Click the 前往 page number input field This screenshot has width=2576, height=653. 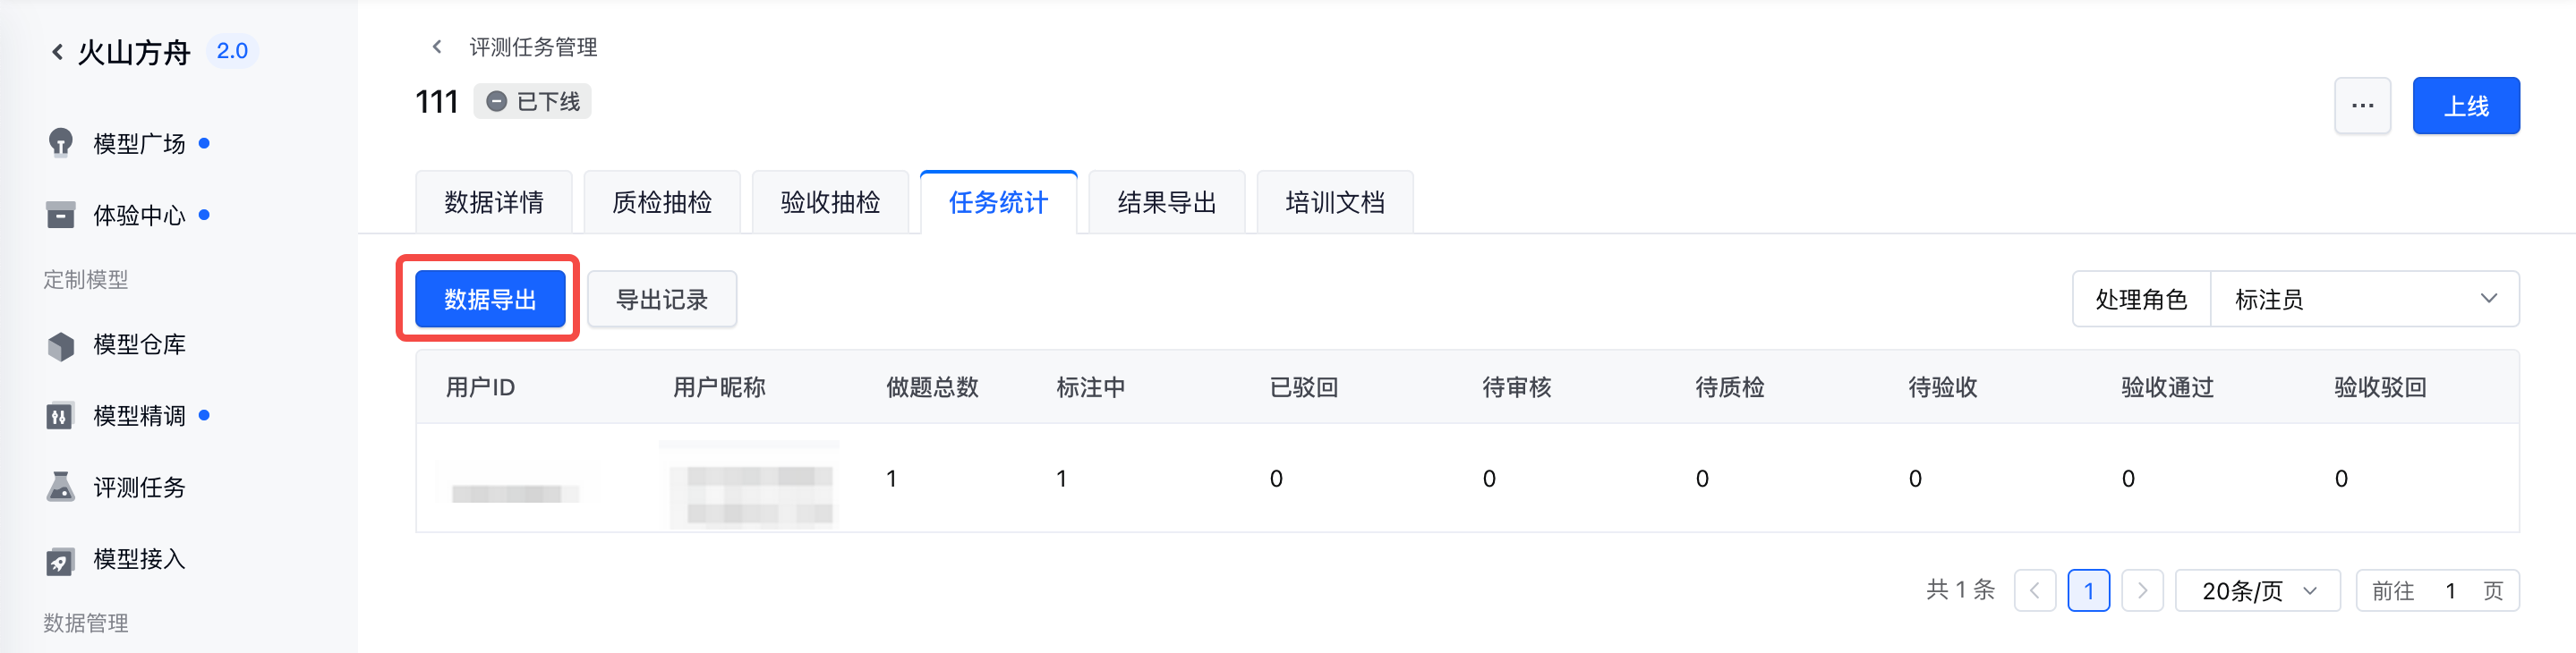coord(2450,591)
